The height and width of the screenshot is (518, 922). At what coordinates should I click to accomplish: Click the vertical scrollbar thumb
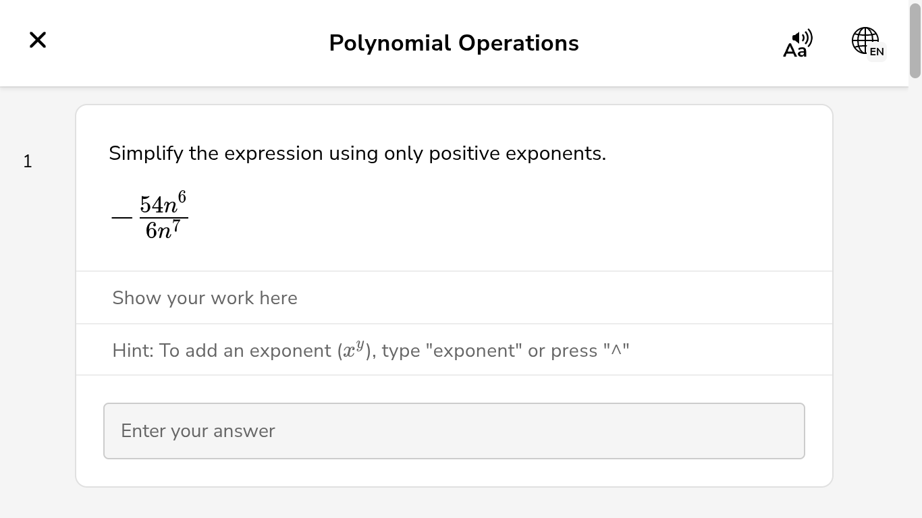click(x=915, y=40)
